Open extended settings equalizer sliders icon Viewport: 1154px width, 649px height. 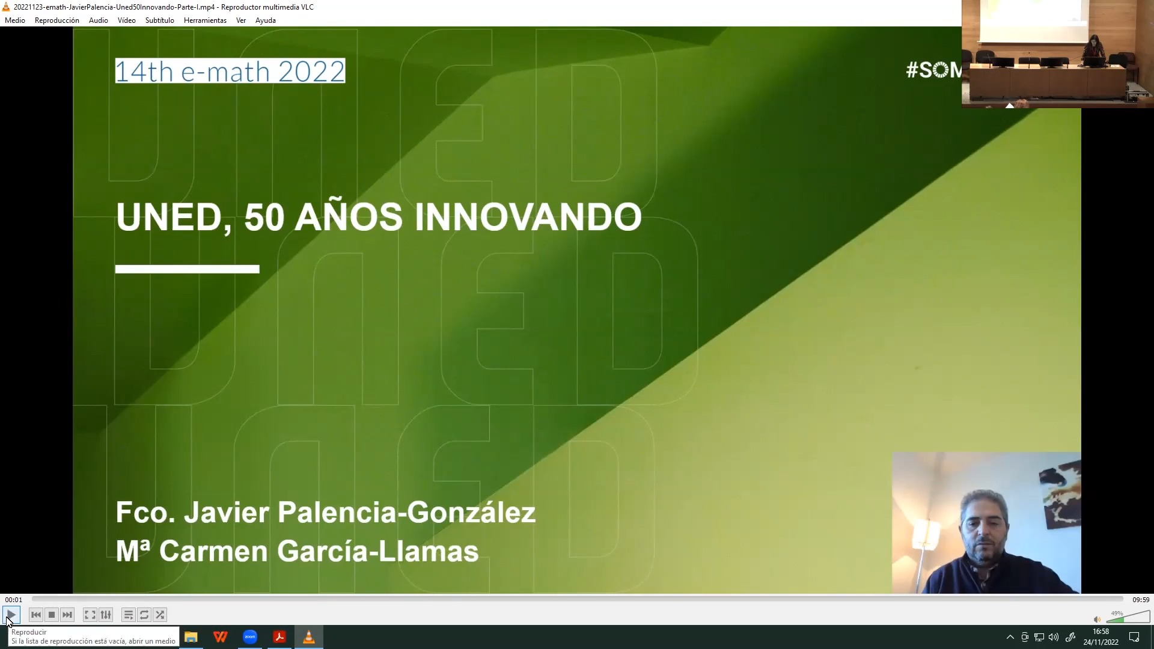click(106, 615)
